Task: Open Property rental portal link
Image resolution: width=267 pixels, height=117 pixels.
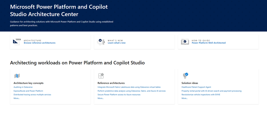Action: [211, 91]
